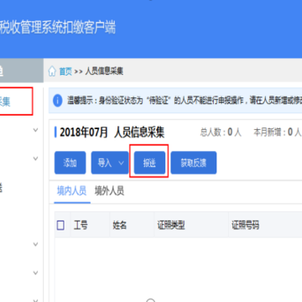
Task: Expand sidebar chevron level with 2018年07月 heading
Action: pos(35,130)
